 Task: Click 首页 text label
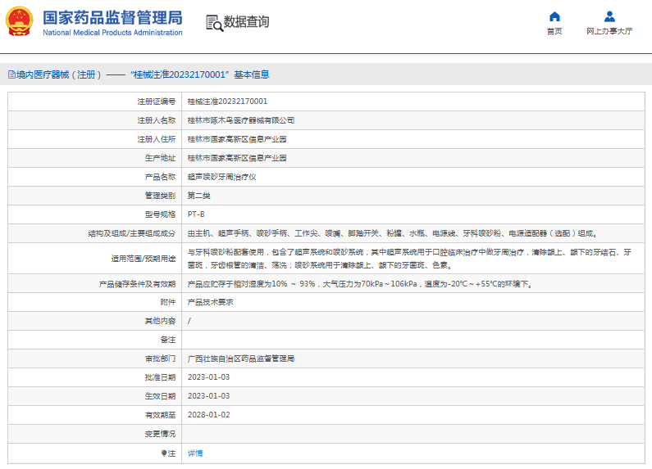tap(554, 31)
